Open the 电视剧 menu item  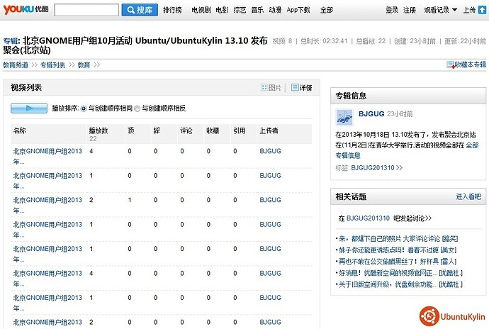tap(201, 10)
